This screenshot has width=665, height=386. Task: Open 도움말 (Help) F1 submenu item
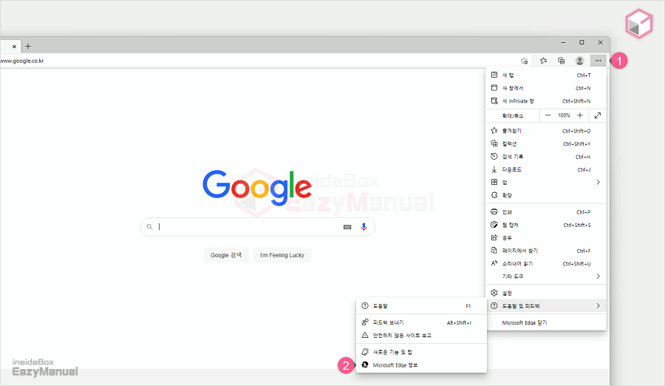pos(421,305)
